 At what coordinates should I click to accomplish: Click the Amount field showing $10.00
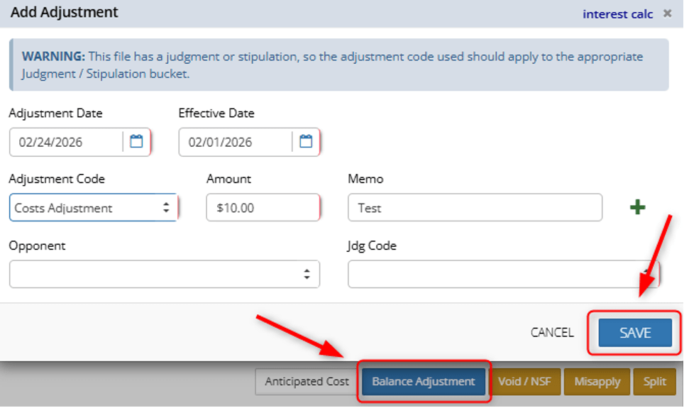click(x=263, y=208)
